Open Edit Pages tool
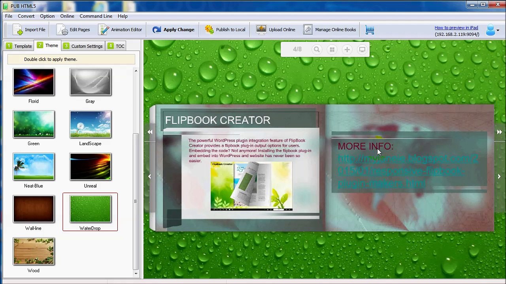 (73, 30)
